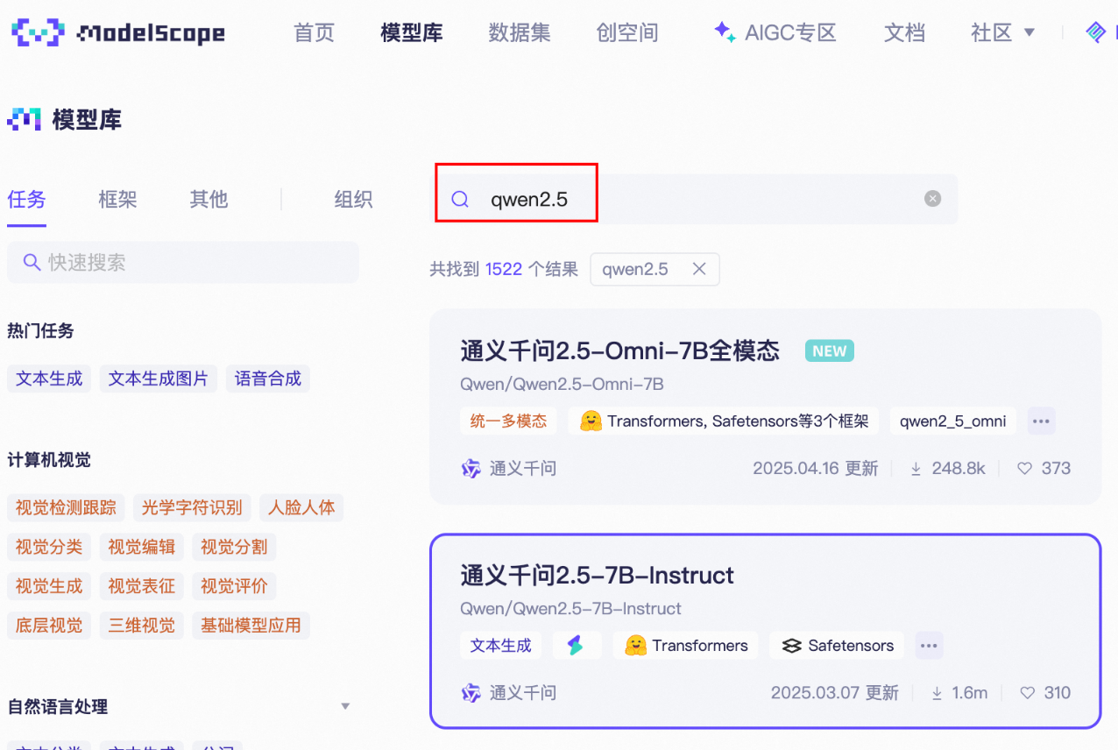
Task: Select the 视觉分类 tag
Action: coord(49,547)
